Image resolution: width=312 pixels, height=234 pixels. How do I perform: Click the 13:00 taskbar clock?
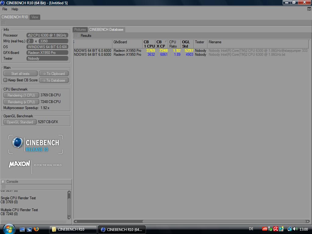304,229
